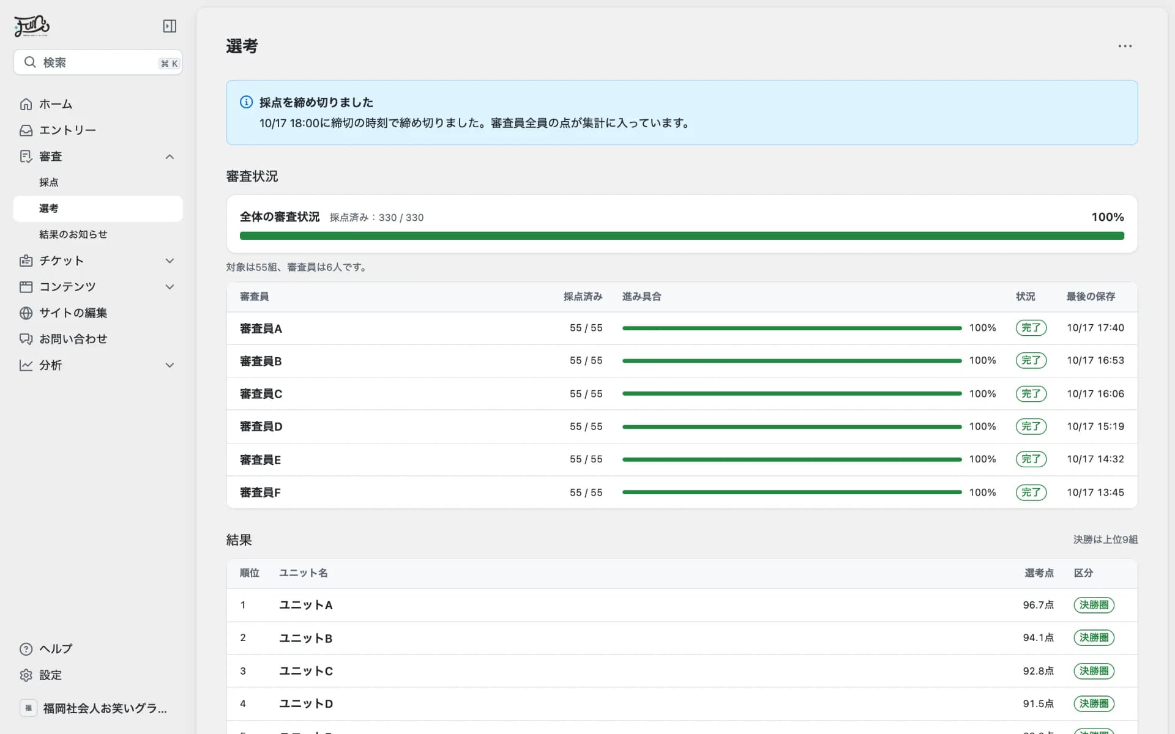1175x734 pixels.
Task: Expand the チケット menu chevron
Action: tap(170, 261)
